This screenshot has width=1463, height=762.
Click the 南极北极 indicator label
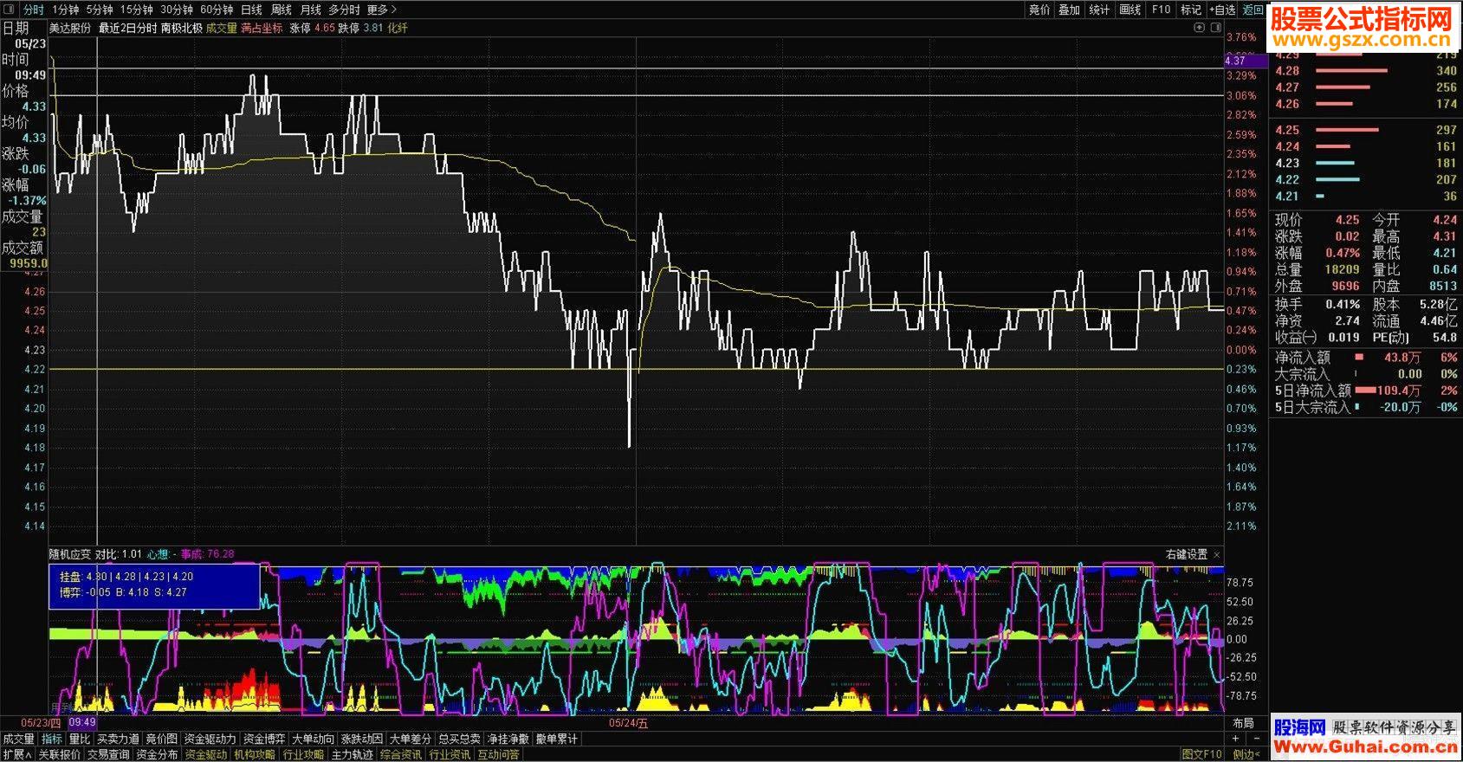coord(181,28)
